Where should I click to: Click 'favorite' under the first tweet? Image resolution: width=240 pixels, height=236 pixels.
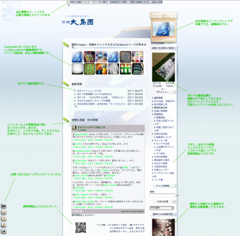tap(109, 140)
